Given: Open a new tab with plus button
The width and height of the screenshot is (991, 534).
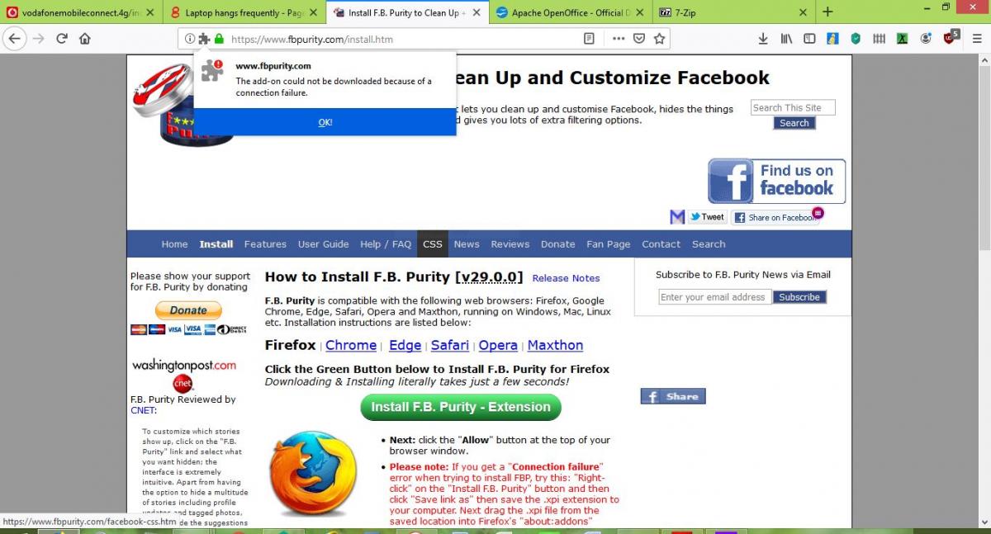Looking at the screenshot, I should pyautogui.click(x=827, y=12).
